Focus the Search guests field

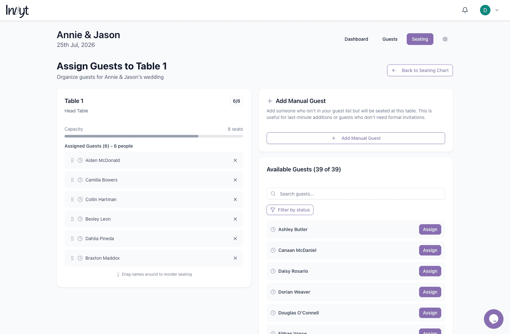click(356, 194)
